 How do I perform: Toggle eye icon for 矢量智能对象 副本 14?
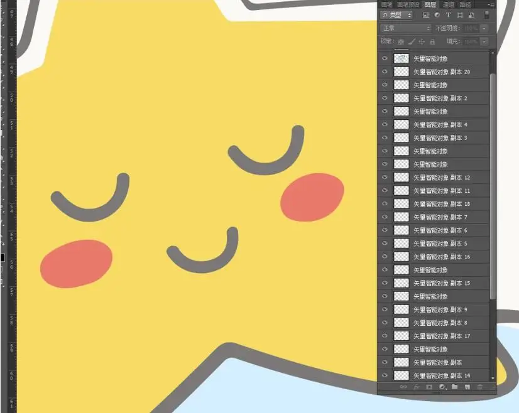[385, 375]
